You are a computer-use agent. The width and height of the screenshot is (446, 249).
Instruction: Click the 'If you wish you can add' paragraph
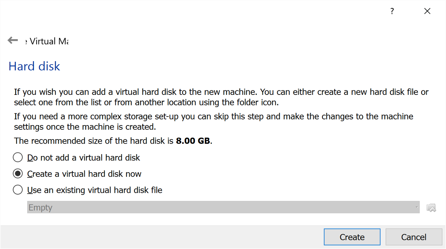pos(221,97)
